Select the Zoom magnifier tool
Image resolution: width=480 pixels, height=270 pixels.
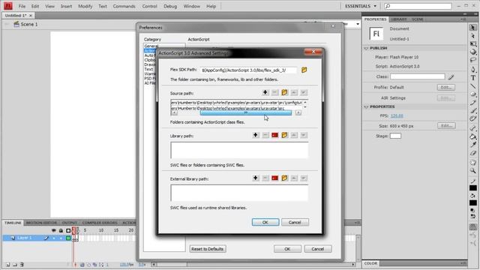473,171
